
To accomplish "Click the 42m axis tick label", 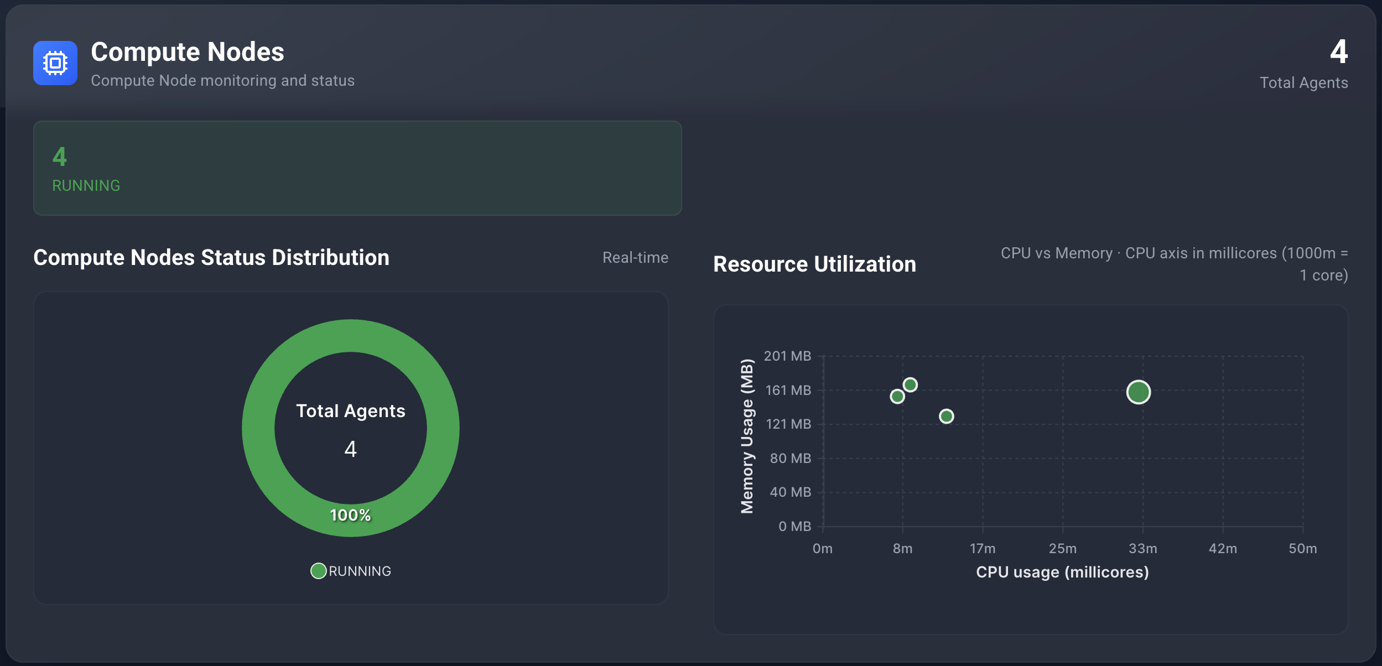I will 1223,548.
